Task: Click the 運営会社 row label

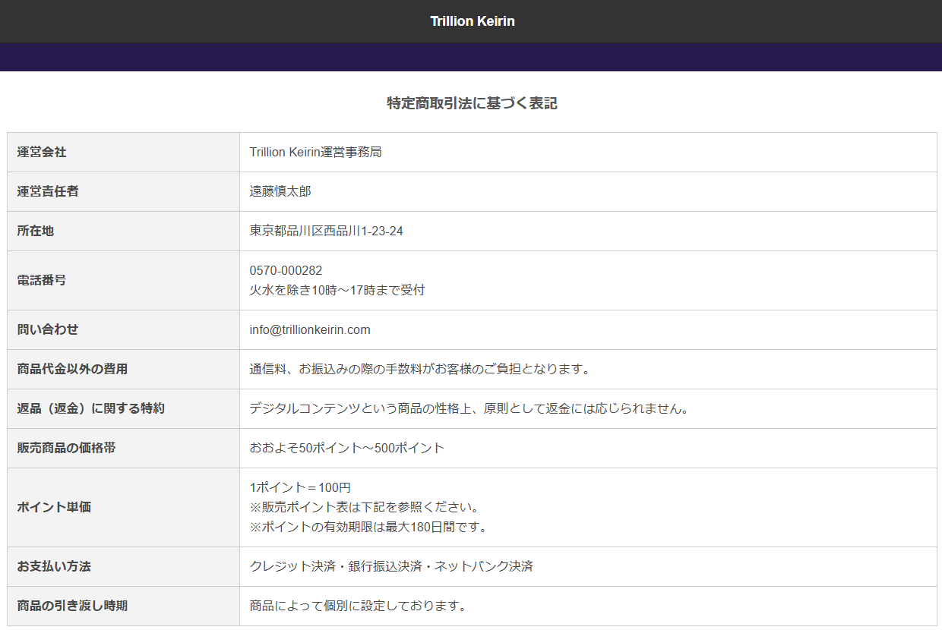Action: [x=42, y=152]
